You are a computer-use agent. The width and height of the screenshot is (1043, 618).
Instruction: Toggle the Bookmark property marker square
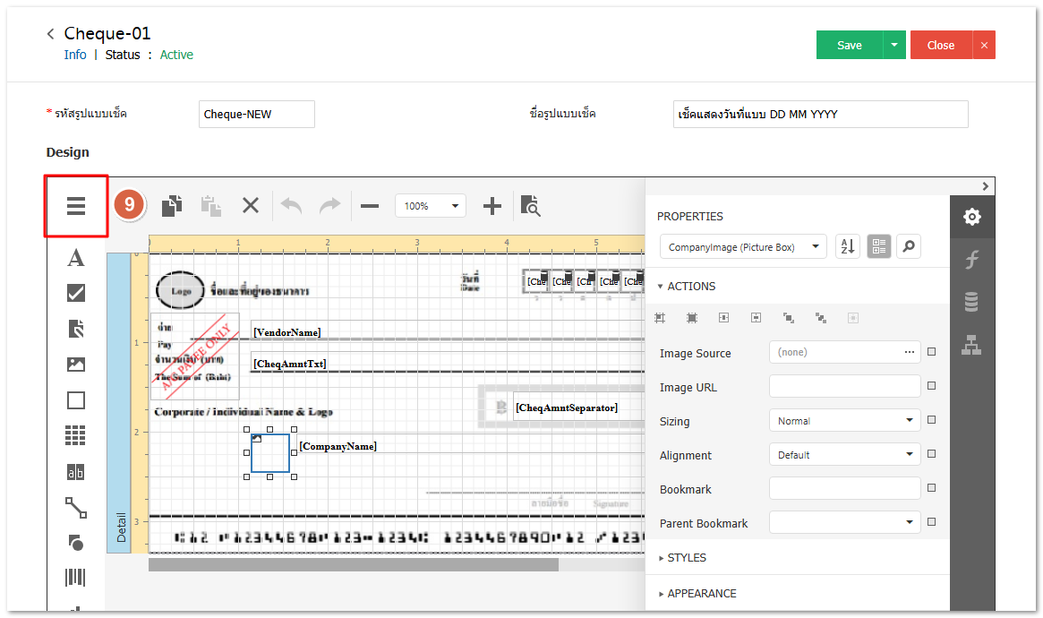tap(931, 488)
